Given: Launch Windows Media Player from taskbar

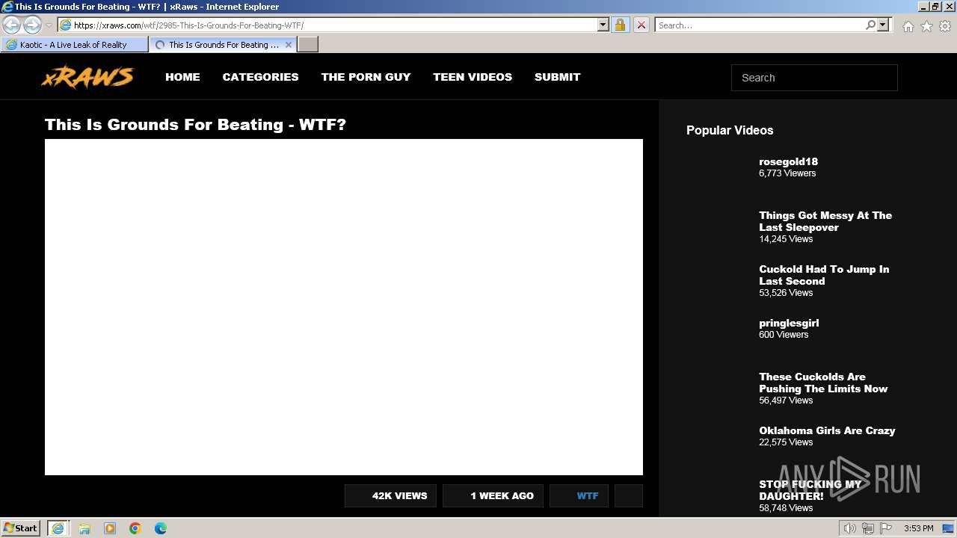Looking at the screenshot, I should [110, 528].
